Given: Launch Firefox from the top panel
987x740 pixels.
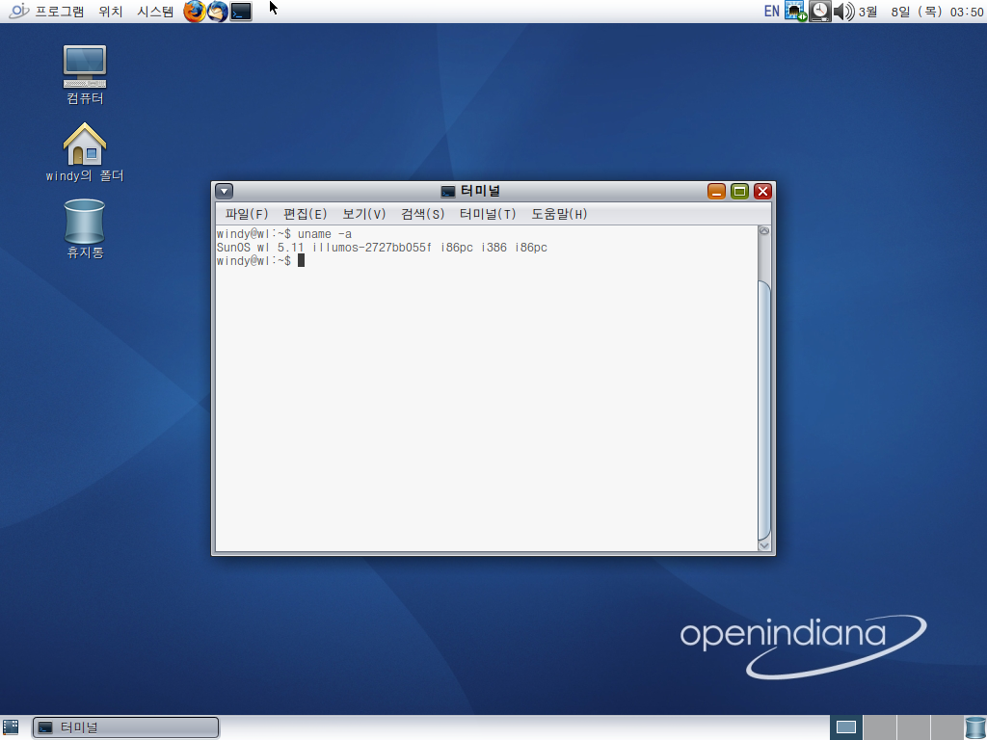Looking at the screenshot, I should (194, 12).
